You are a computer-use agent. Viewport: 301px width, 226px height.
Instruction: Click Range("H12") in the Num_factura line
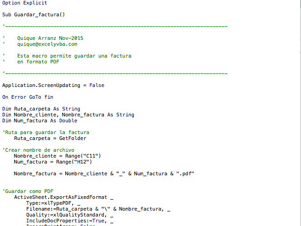(74, 162)
